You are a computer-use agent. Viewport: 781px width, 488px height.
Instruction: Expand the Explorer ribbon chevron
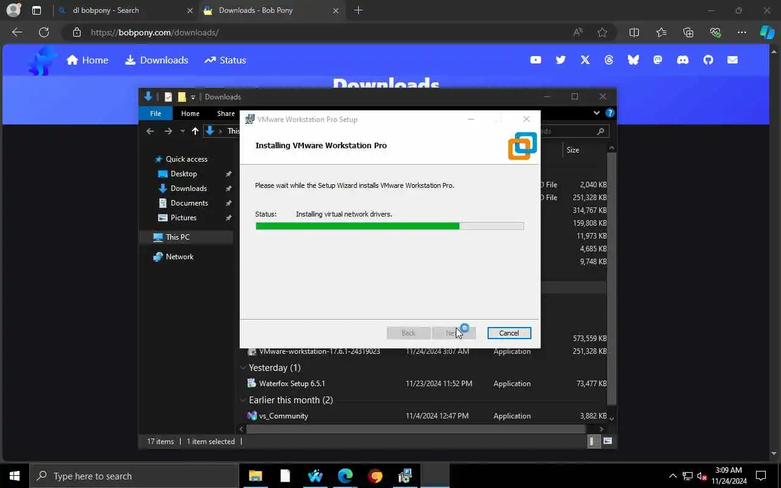point(597,113)
